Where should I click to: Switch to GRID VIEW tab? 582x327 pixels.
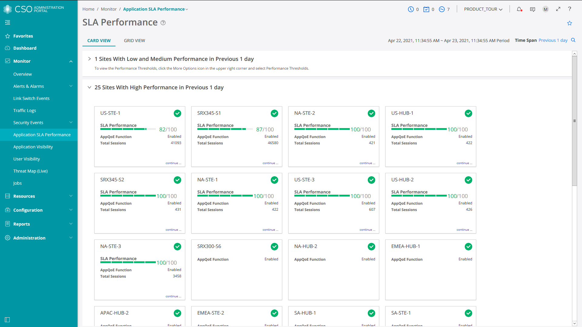point(134,41)
